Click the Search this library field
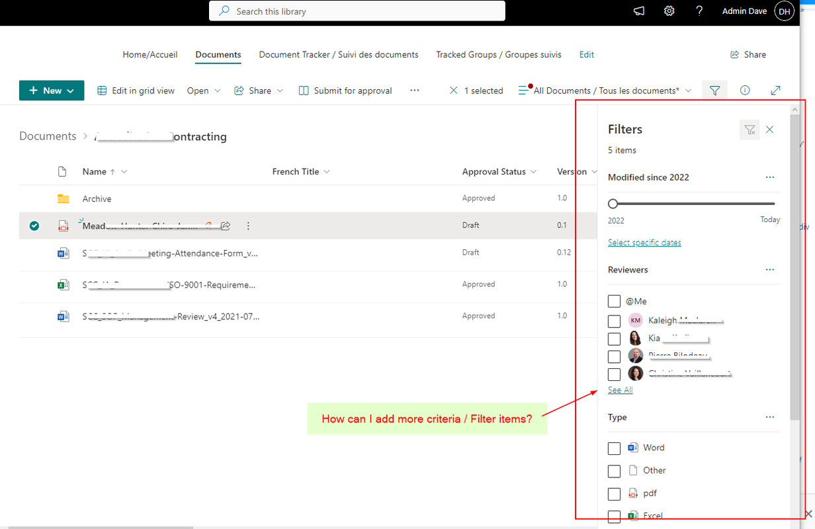815x529 pixels. click(357, 11)
